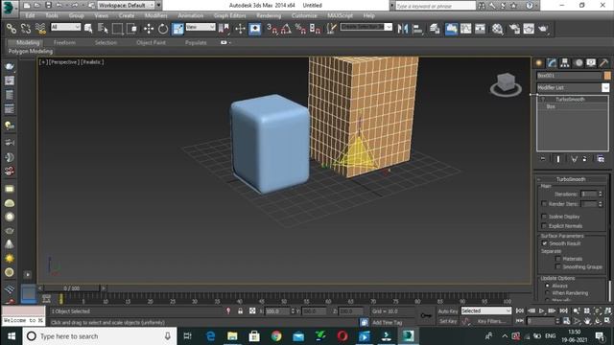Click the time slider 0/100 handle
Viewport: 614px width, 345px height.
point(72,288)
